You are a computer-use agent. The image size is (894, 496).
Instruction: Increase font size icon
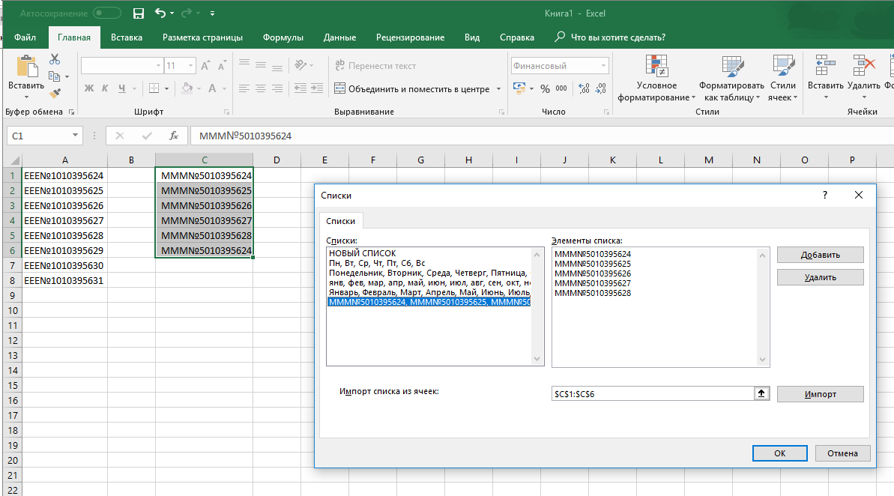[205, 66]
